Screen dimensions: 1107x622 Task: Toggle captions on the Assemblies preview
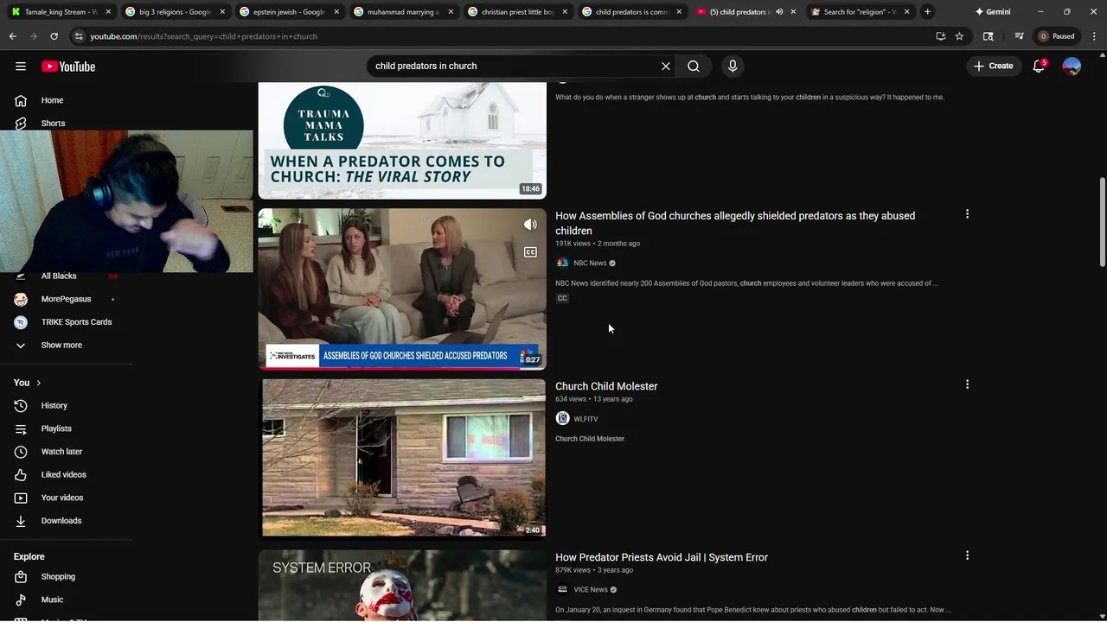click(x=530, y=252)
